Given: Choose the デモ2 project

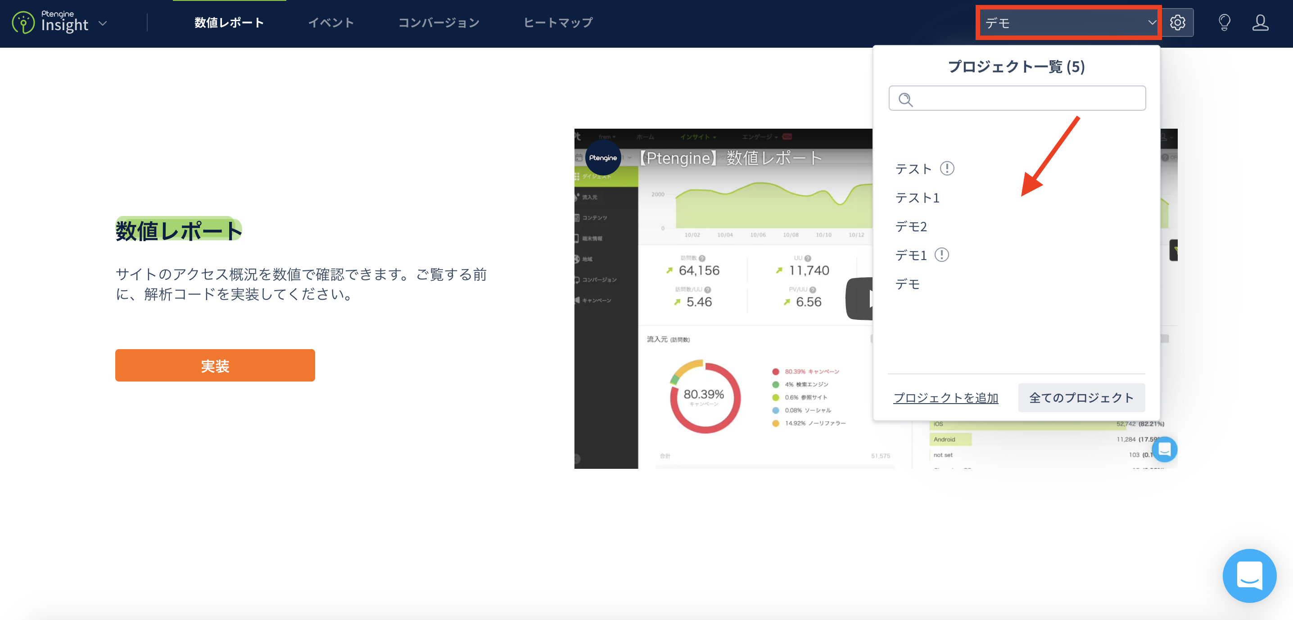Looking at the screenshot, I should [911, 227].
